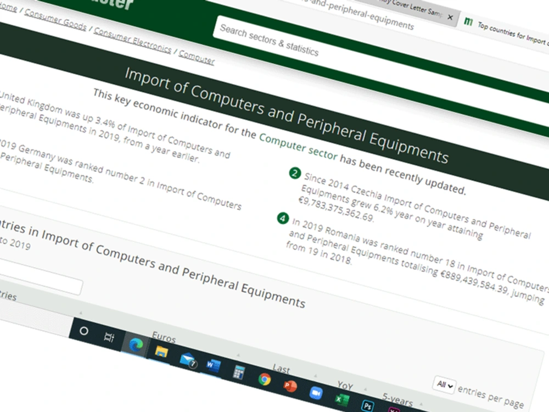Screen dimensions: 549x412
Task: Click the Import of Computers and Peripheral Equipments banner
Action: point(287,115)
